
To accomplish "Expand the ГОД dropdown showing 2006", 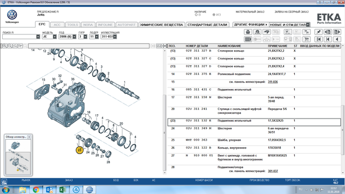I will 74,37.
